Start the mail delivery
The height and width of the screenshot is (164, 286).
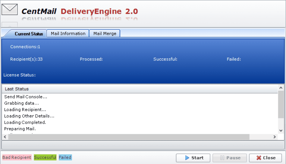coord(193,158)
